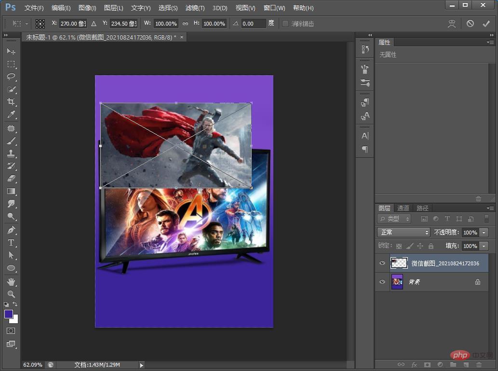The height and width of the screenshot is (371, 498).
Task: Swap foreground and background colors
Action: pyautogui.click(x=15, y=304)
